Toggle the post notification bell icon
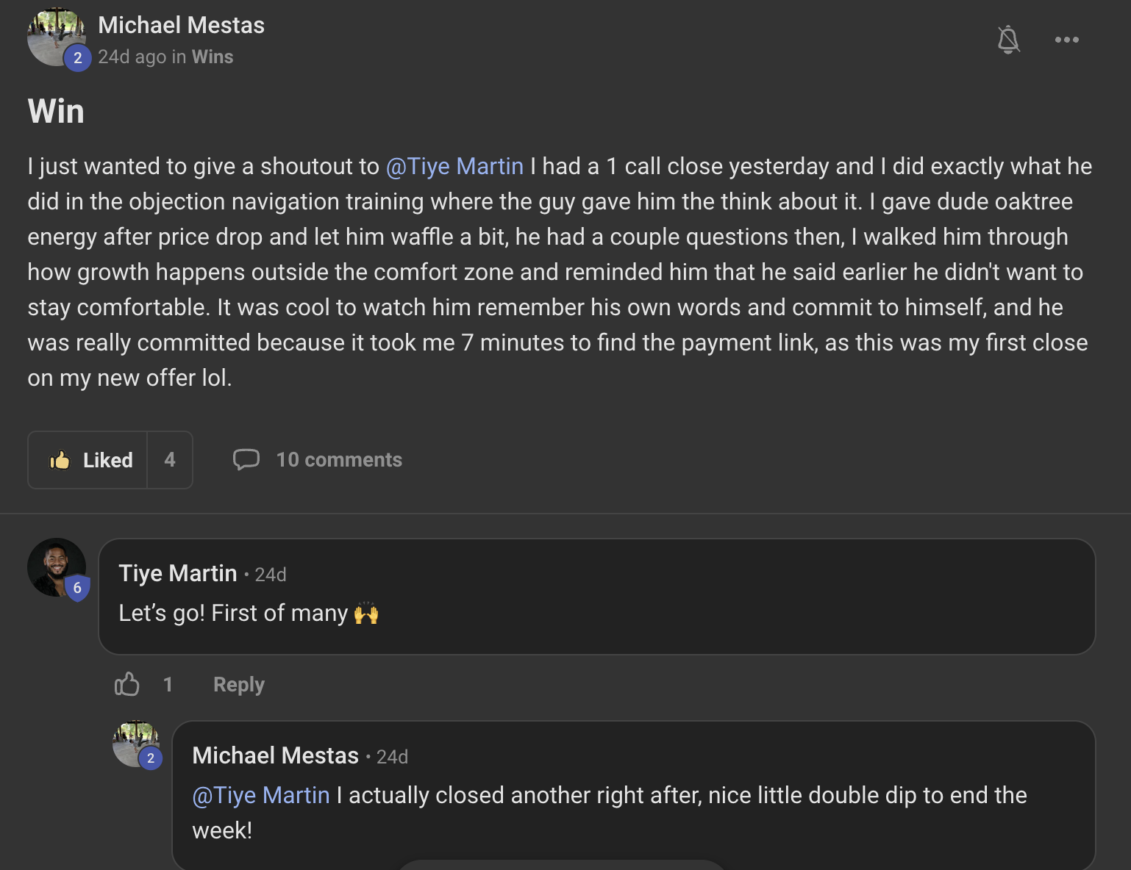1131x870 pixels. [x=1008, y=40]
